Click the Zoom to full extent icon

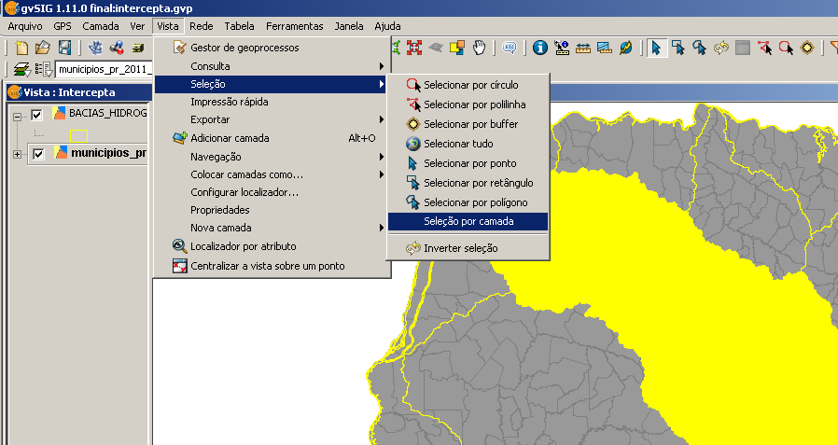pos(415,48)
